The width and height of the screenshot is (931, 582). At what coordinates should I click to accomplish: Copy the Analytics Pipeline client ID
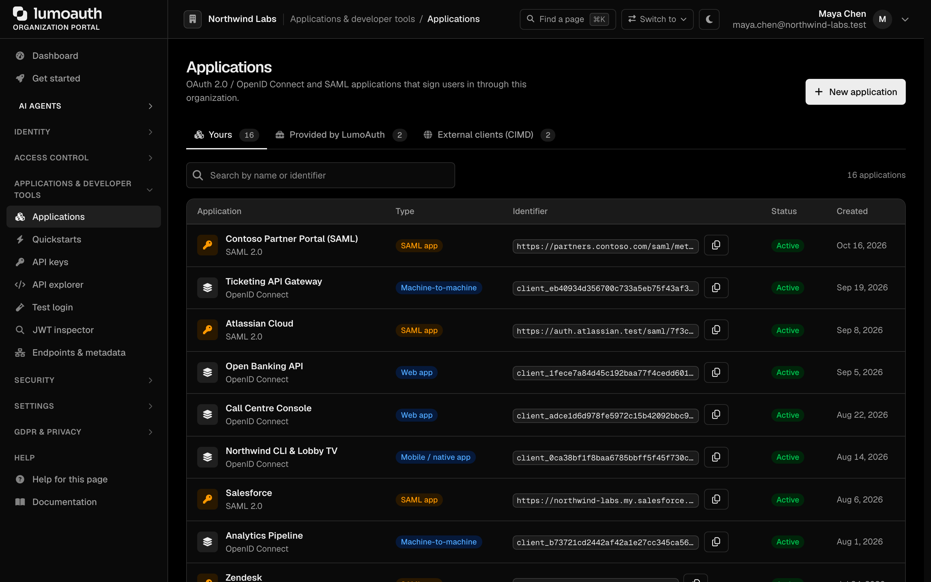716,542
